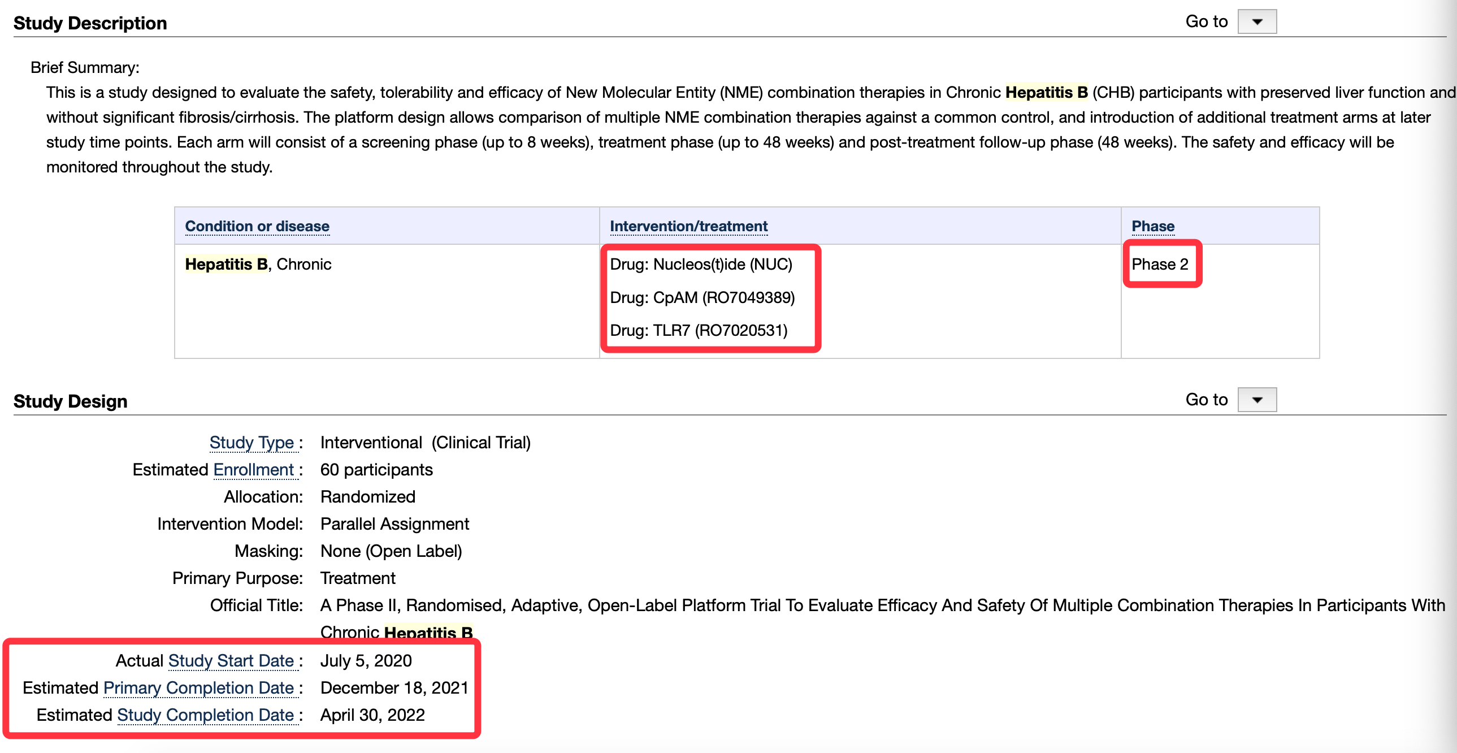Click the CpAM (RO7049389) drug entry

(x=702, y=297)
